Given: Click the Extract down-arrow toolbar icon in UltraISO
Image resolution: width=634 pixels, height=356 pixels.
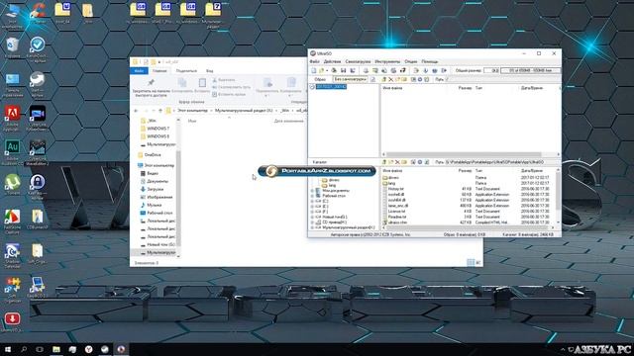Looking at the screenshot, I should point(425,70).
